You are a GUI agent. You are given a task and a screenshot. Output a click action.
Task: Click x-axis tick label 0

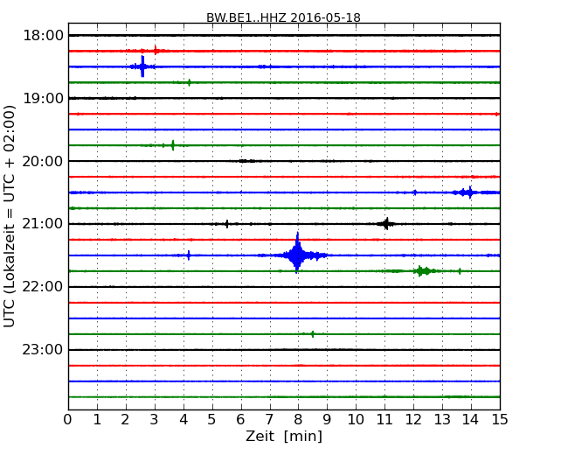pos(68,420)
